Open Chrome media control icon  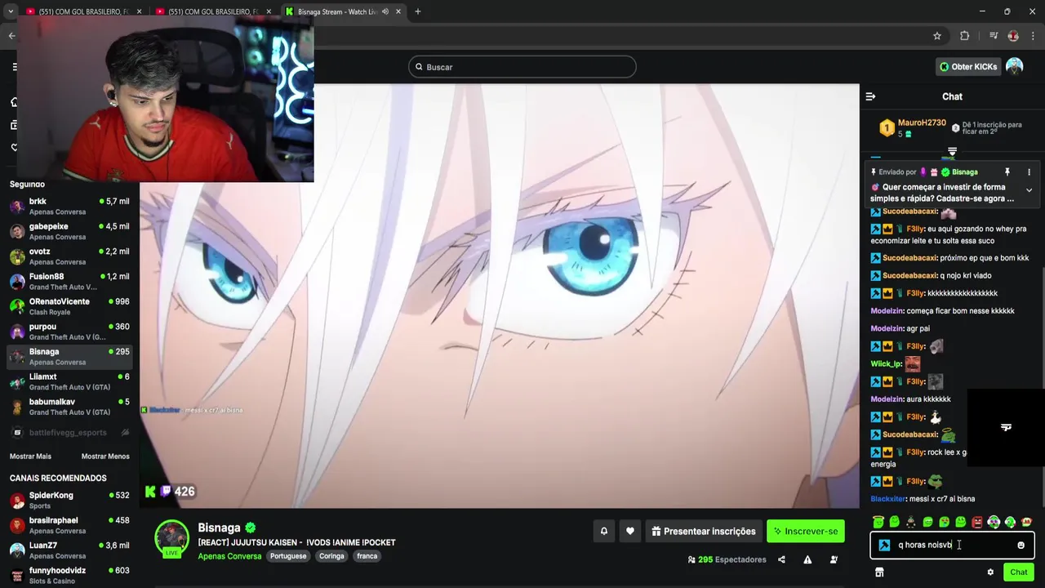click(x=994, y=36)
